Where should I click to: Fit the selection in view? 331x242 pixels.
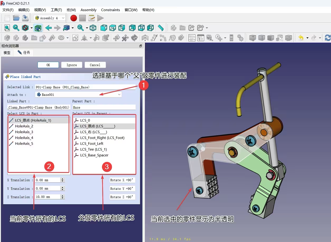[16, 28]
